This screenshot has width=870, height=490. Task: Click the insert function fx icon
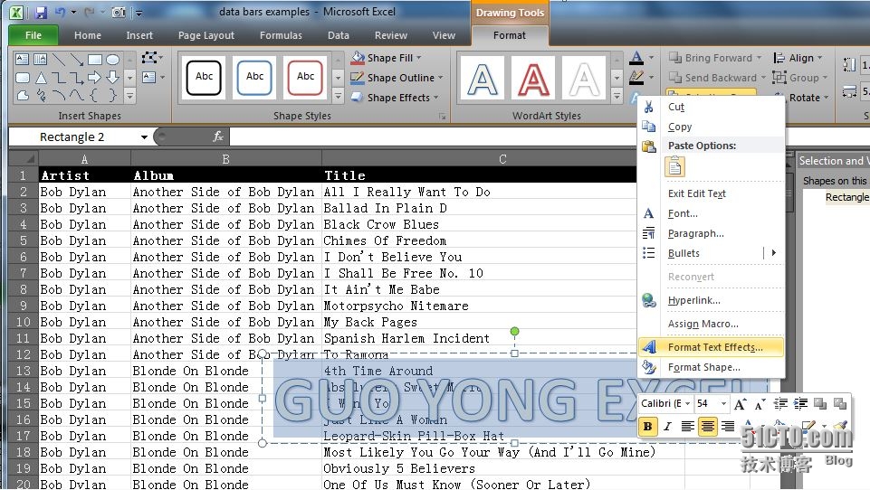tap(218, 137)
